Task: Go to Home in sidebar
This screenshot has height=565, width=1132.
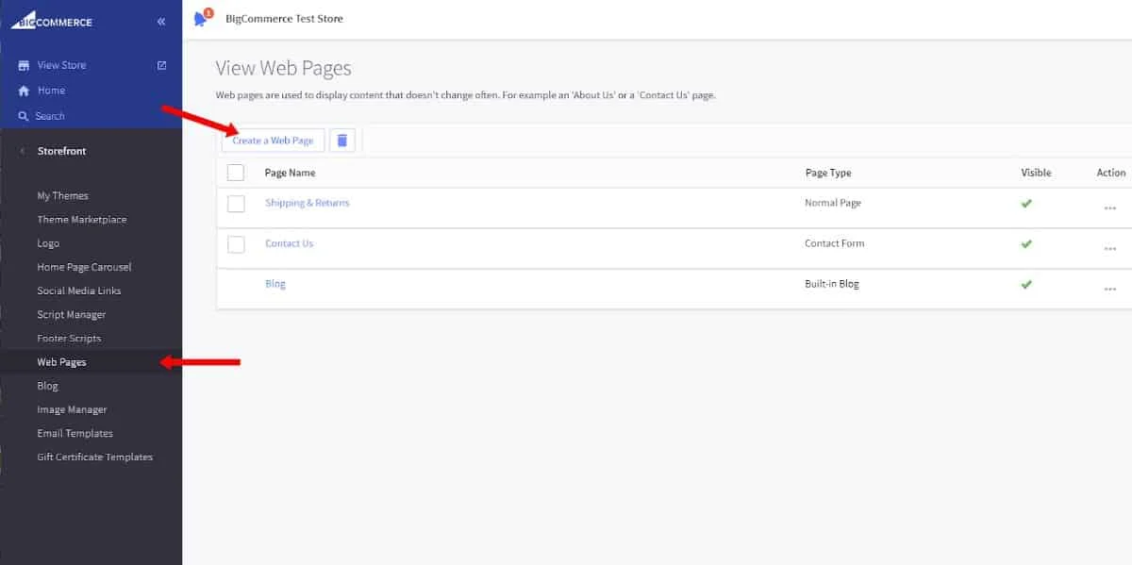Action: click(51, 91)
